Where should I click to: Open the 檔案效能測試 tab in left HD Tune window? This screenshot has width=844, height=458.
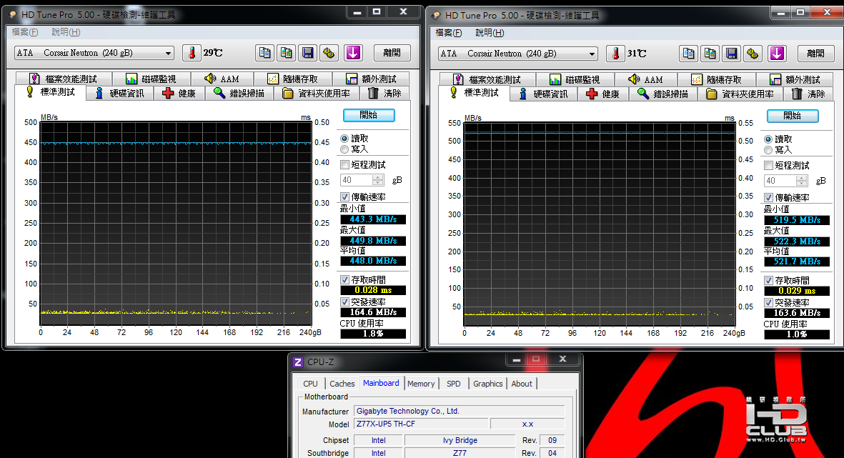click(x=64, y=79)
